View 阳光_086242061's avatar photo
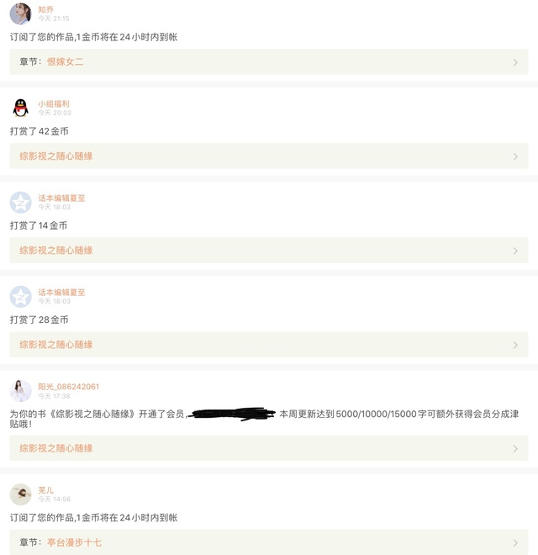This screenshot has height=555, width=538. 20,390
